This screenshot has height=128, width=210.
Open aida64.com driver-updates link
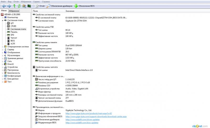82,119
